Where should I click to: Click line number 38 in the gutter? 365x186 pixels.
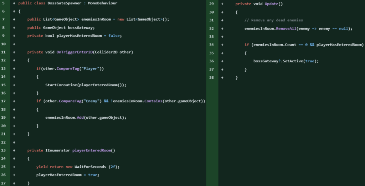click(x=212, y=78)
